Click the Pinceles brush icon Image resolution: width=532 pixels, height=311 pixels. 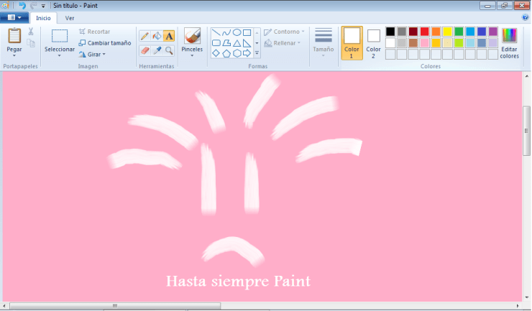pyautogui.click(x=192, y=36)
